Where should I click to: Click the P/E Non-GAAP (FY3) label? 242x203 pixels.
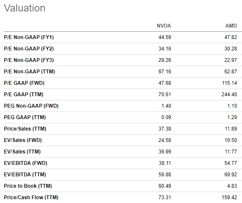29,60
